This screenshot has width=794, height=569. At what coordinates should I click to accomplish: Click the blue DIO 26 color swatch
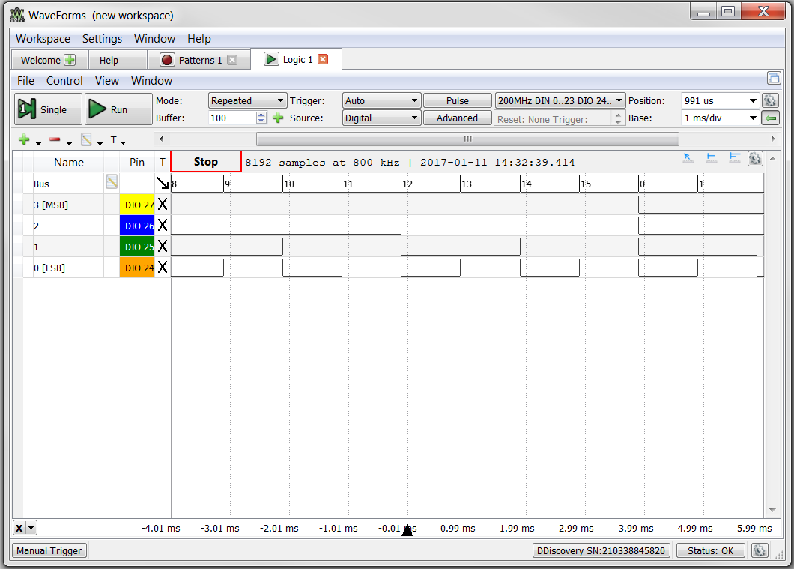point(137,226)
